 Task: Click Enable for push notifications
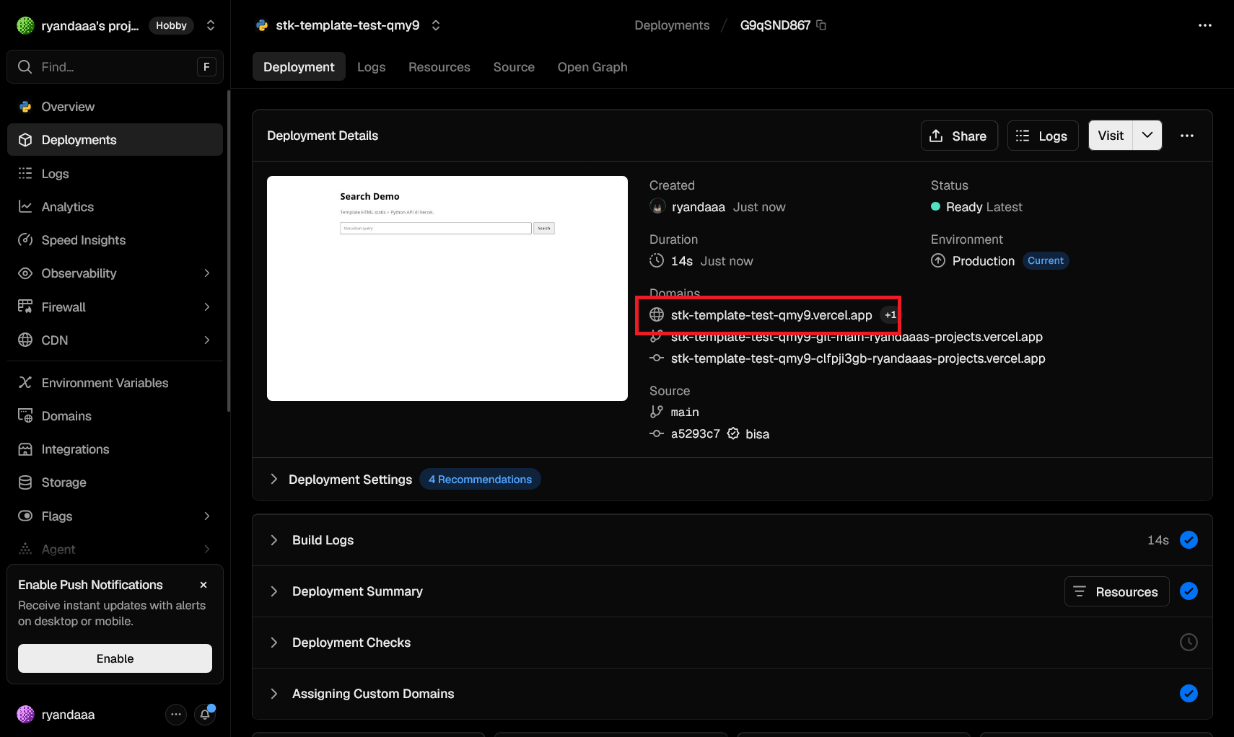coord(115,658)
